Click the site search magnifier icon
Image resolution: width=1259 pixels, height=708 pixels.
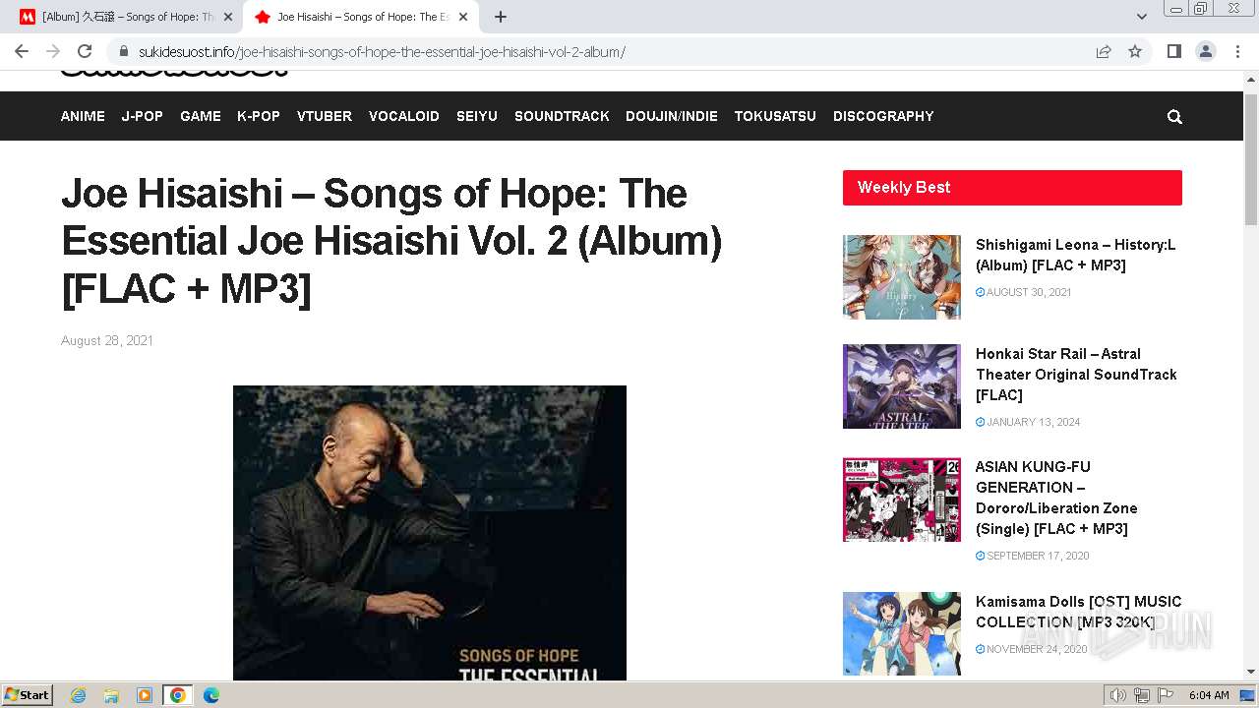coord(1174,116)
